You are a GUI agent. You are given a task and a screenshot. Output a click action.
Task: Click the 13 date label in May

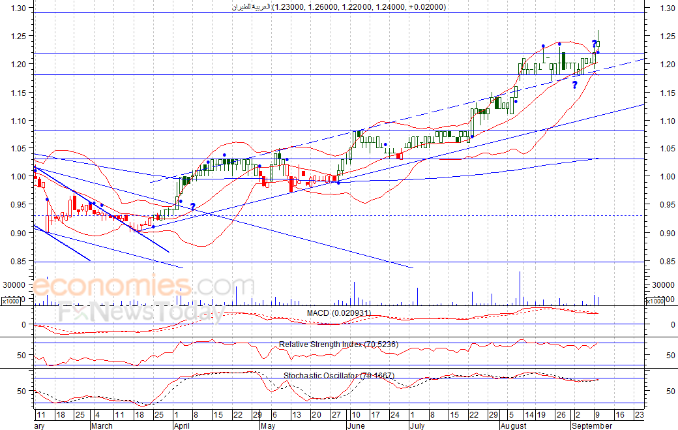296,415
